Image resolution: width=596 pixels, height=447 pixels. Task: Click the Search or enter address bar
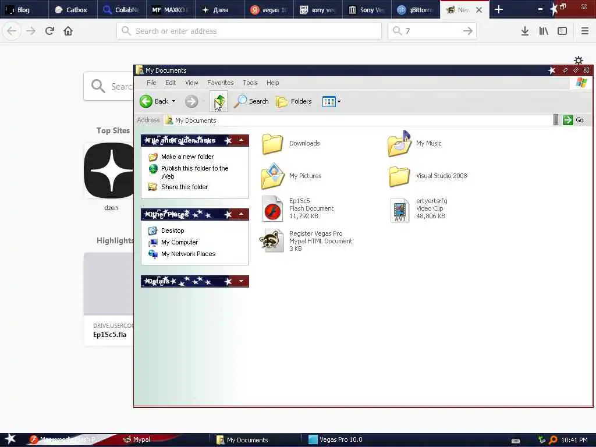click(249, 31)
